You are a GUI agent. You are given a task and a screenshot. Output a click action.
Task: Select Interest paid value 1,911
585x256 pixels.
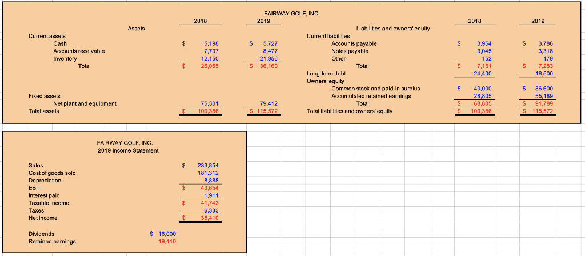click(211, 195)
